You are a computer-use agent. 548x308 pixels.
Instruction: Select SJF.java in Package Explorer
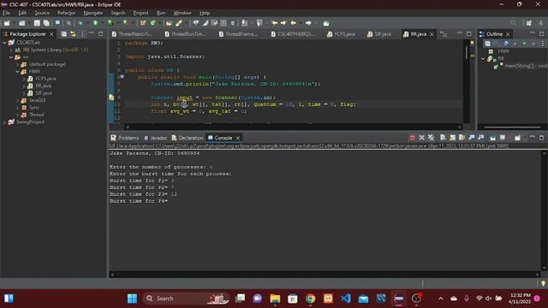(x=44, y=93)
